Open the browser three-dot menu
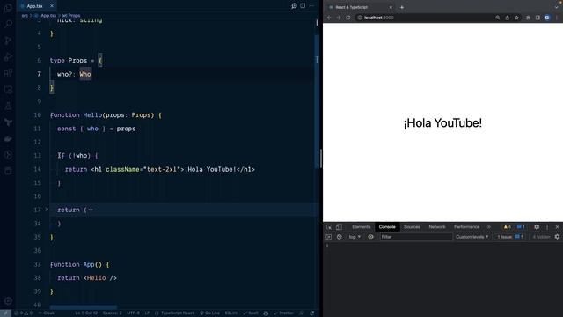The width and height of the screenshot is (563, 317). [557, 18]
